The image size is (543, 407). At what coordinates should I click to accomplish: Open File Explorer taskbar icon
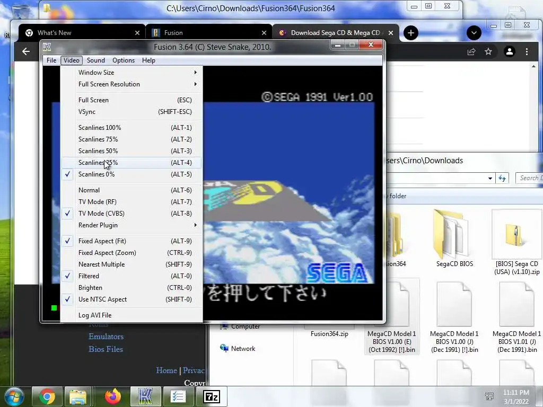(78, 396)
